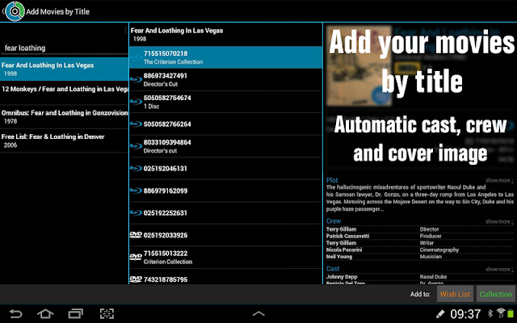The image size is (517, 323).
Task: Click the Crew section heading
Action: coord(334,221)
